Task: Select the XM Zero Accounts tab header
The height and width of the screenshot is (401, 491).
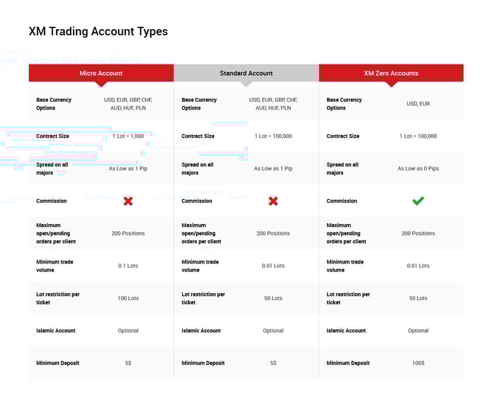Action: coord(391,73)
